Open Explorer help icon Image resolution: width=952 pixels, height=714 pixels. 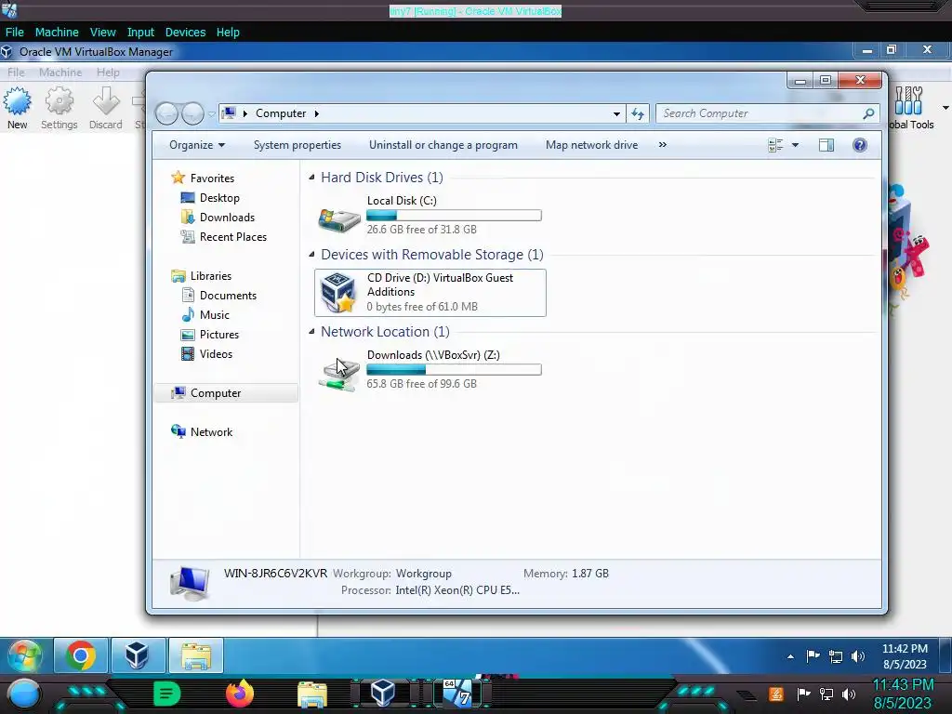pos(860,145)
